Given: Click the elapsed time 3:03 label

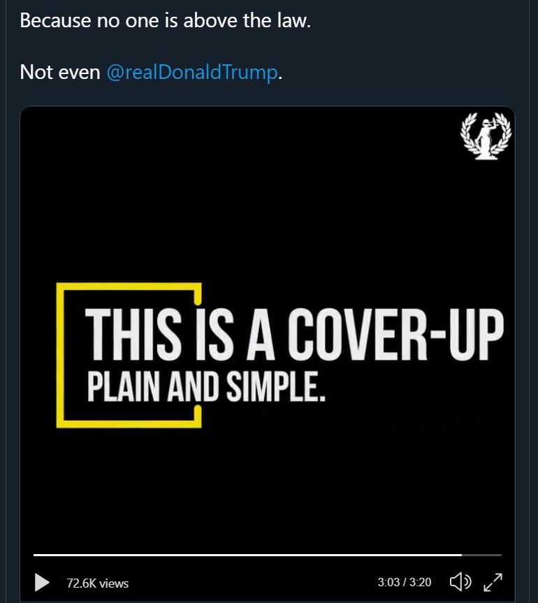Looking at the screenshot, I should point(388,582).
